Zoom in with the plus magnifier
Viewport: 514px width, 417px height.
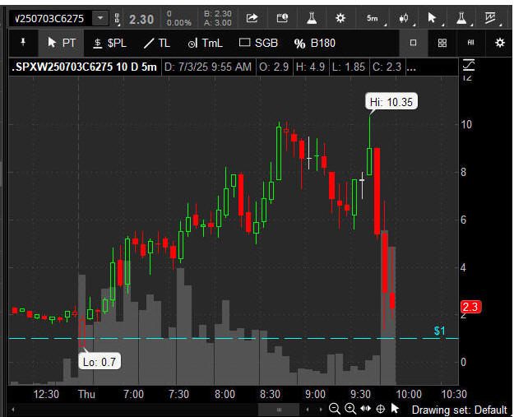click(x=350, y=409)
